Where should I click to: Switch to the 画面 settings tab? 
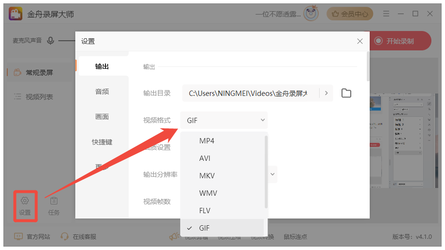coord(102,117)
